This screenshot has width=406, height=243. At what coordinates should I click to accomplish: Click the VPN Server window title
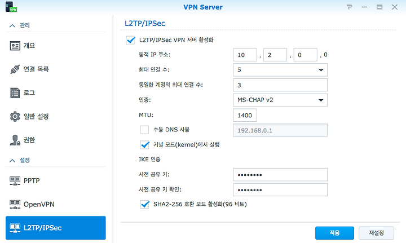[203, 7]
